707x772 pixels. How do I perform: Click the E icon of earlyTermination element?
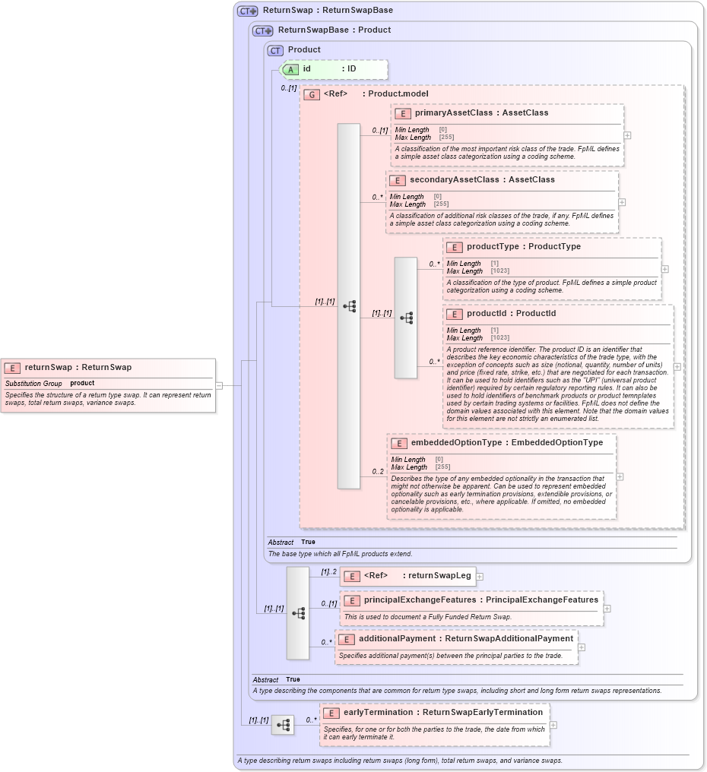click(331, 713)
